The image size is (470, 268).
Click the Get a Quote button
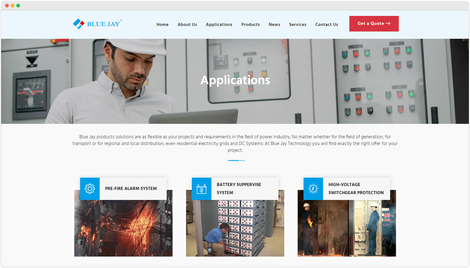pos(374,24)
